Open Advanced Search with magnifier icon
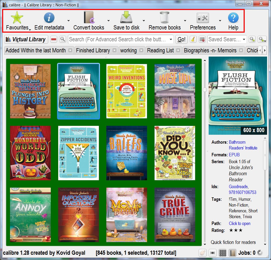The width and height of the screenshot is (271, 260). [x=63, y=39]
